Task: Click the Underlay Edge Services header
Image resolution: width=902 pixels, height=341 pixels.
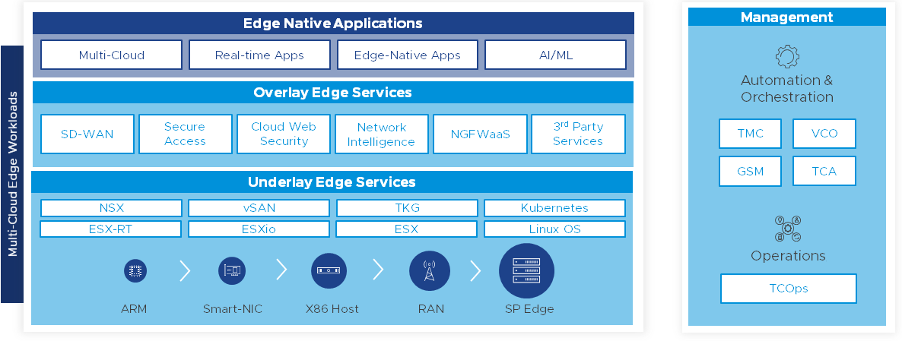Action: click(x=332, y=182)
